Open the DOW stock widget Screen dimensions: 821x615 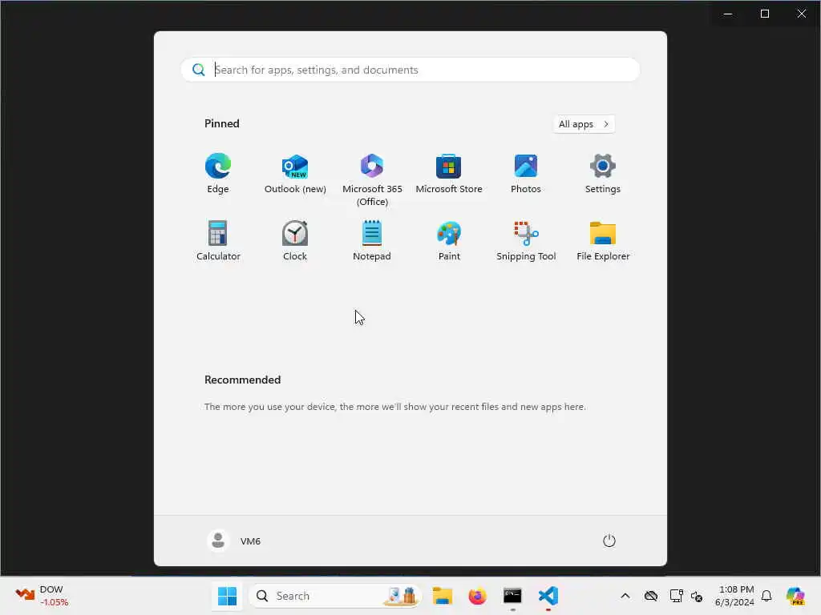[42, 596]
